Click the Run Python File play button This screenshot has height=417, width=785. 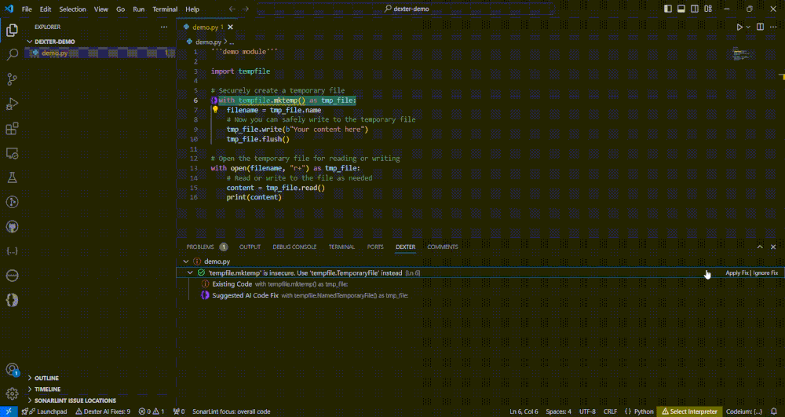coord(739,27)
